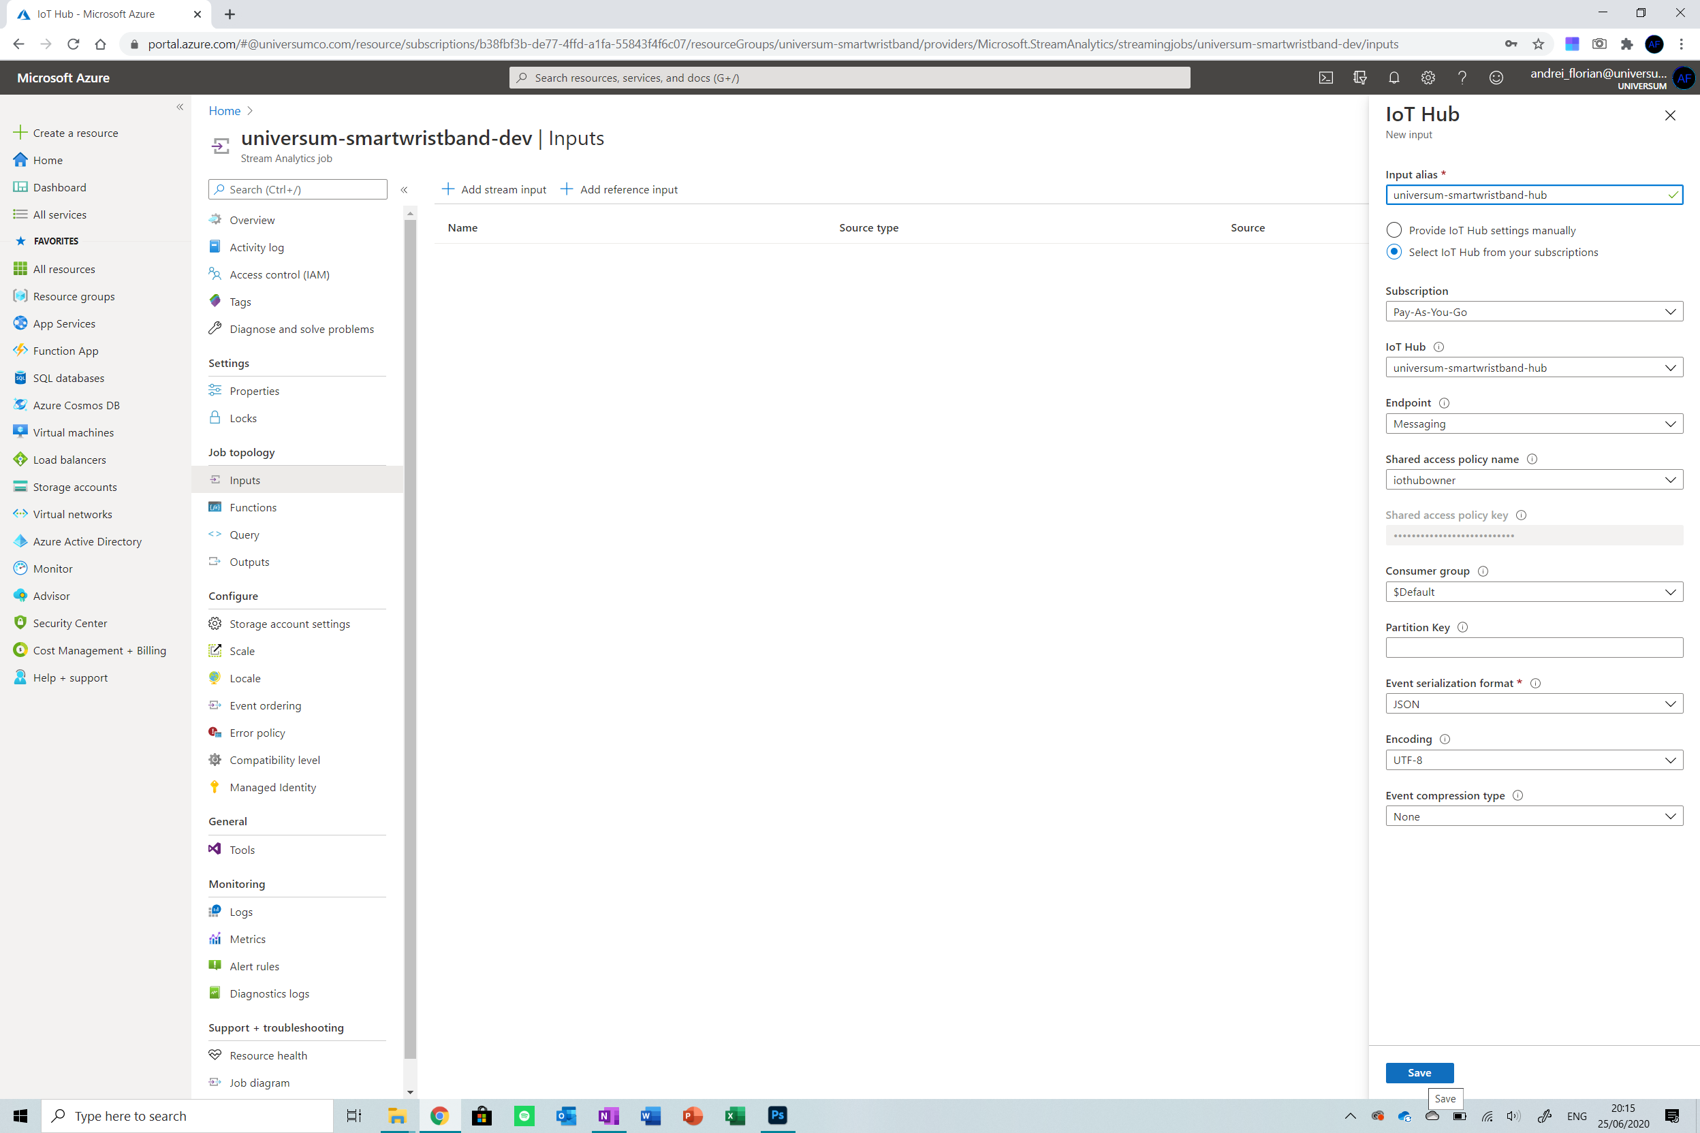Click the Consumer group info icon
The width and height of the screenshot is (1700, 1133).
(x=1483, y=571)
